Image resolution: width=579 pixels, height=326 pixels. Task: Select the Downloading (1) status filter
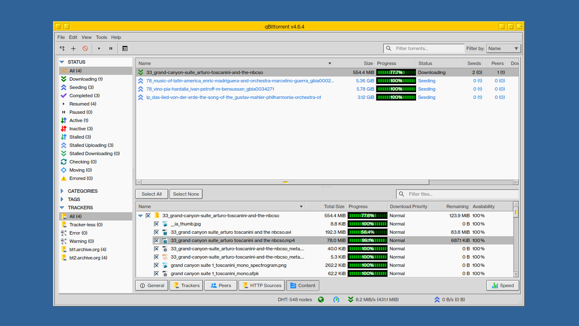96,79
